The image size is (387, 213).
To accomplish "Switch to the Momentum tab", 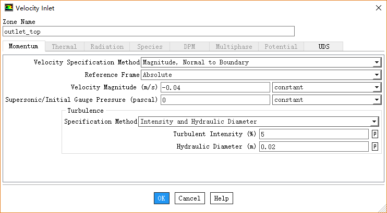I will (23, 47).
